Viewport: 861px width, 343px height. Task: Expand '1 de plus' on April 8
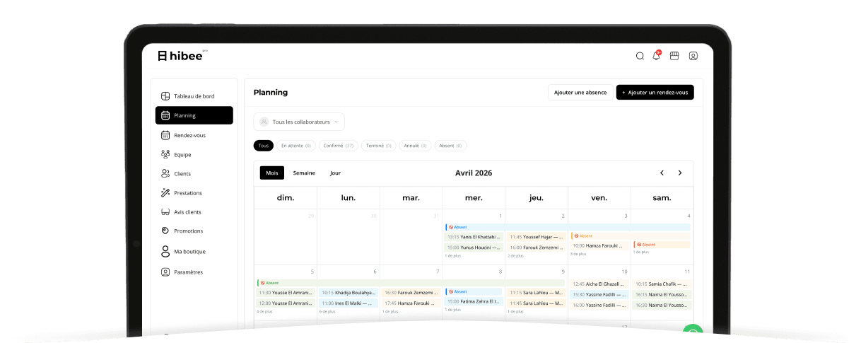point(453,311)
